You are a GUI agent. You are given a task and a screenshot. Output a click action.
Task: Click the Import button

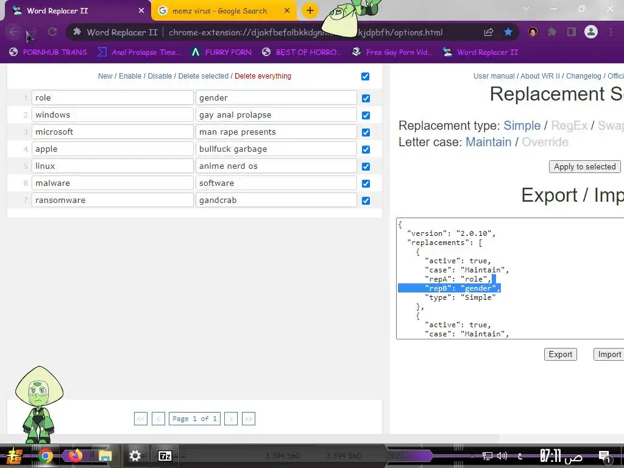(609, 354)
